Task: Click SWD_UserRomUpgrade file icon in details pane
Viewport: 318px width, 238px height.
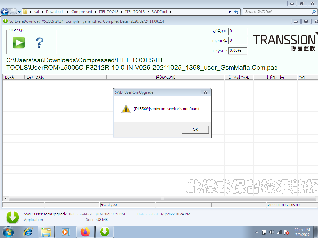Action: pyautogui.click(x=12, y=217)
